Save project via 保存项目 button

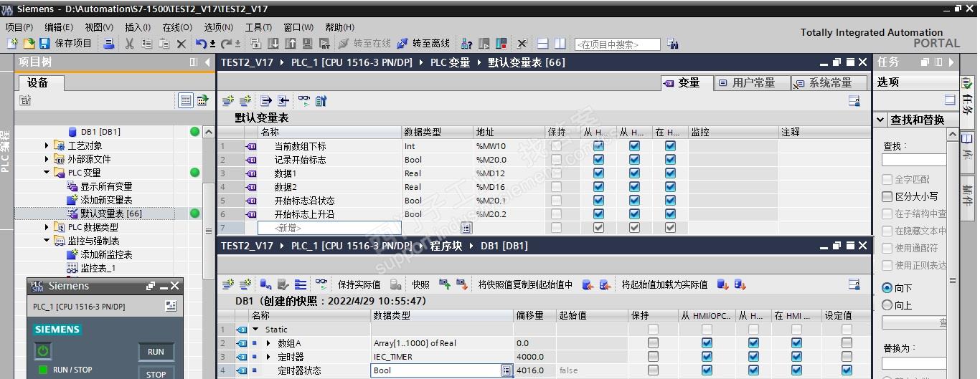[66, 43]
